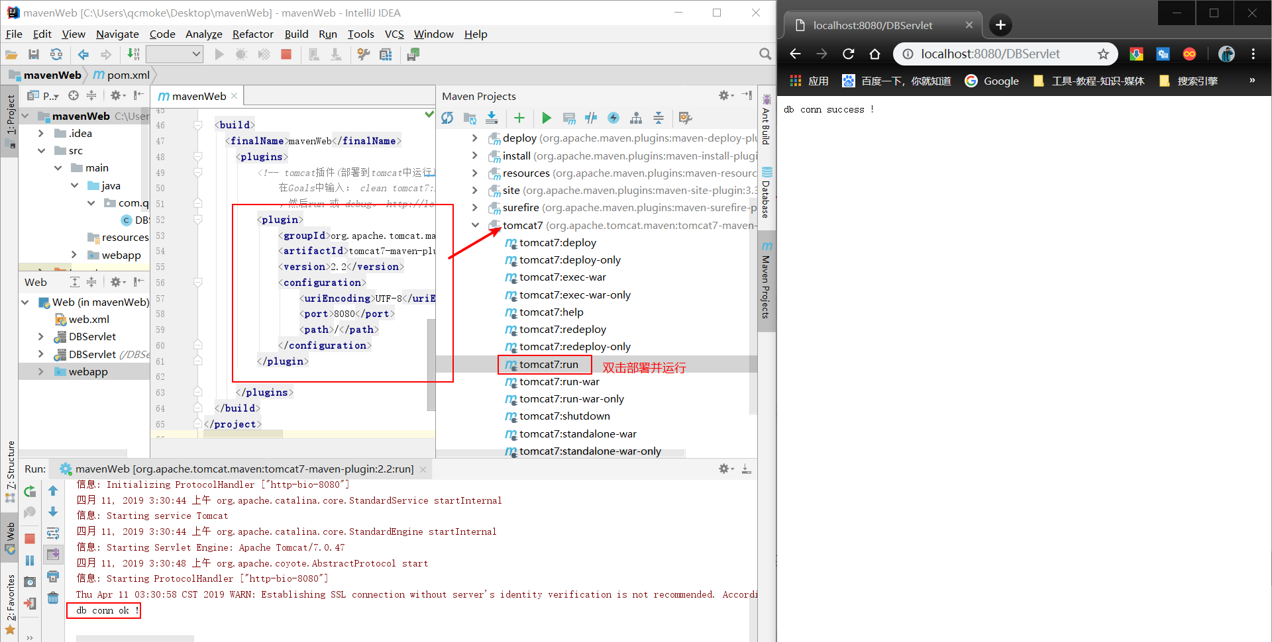
Task: Add Maven project with green plus
Action: click(519, 118)
